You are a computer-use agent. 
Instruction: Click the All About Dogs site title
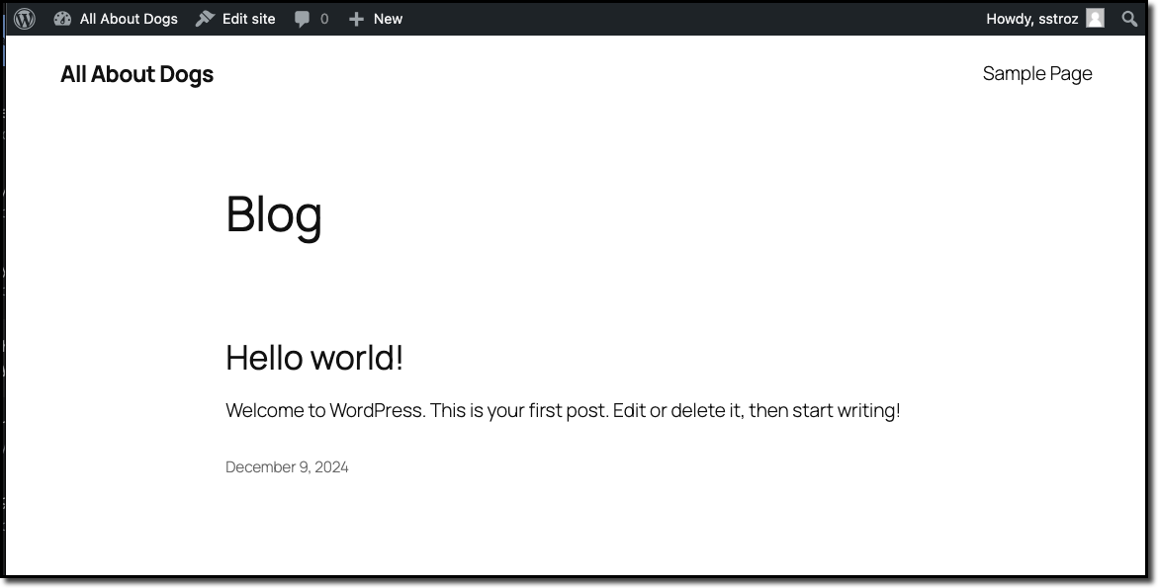pyautogui.click(x=136, y=73)
